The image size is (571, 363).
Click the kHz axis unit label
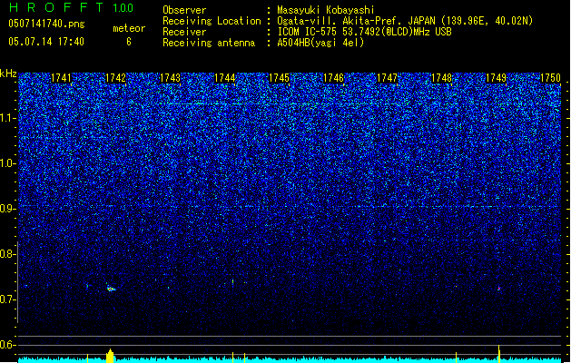coord(8,74)
